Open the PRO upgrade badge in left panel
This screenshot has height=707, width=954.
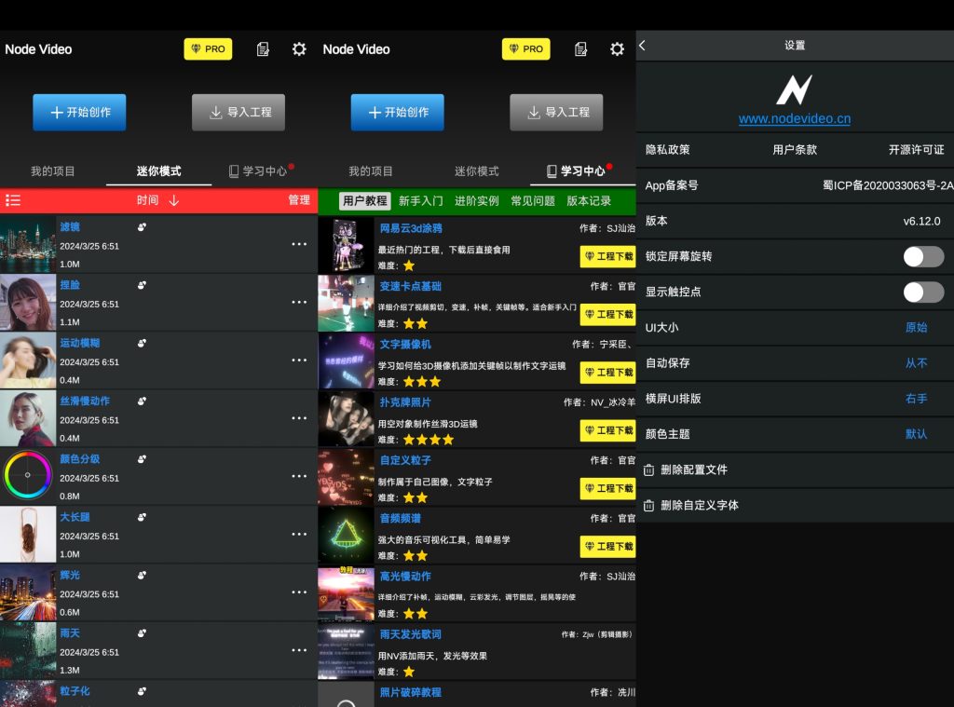(x=208, y=48)
